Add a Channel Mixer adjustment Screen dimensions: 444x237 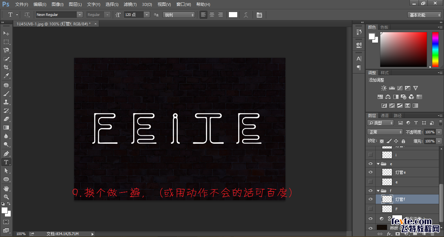(x=411, y=97)
